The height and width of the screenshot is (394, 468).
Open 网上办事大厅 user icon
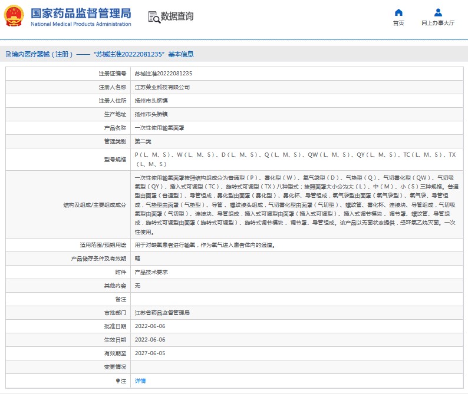coord(438,12)
